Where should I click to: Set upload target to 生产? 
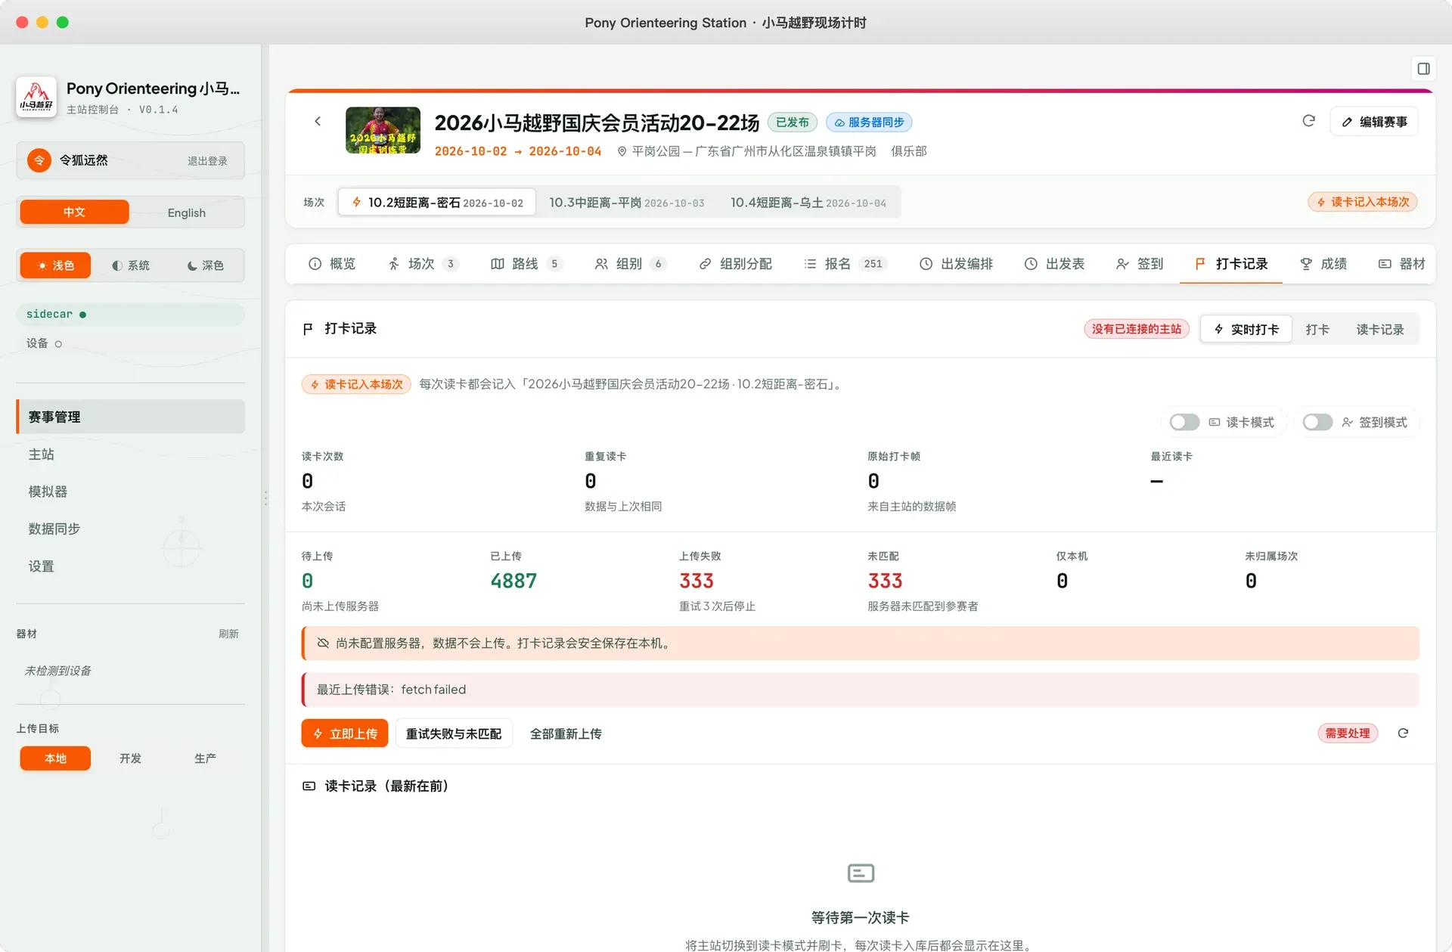pyautogui.click(x=205, y=758)
